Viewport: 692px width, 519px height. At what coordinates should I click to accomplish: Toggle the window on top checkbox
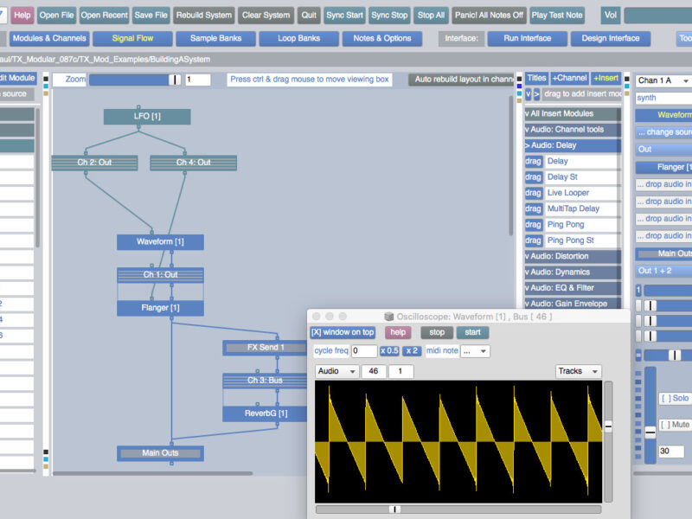point(344,332)
